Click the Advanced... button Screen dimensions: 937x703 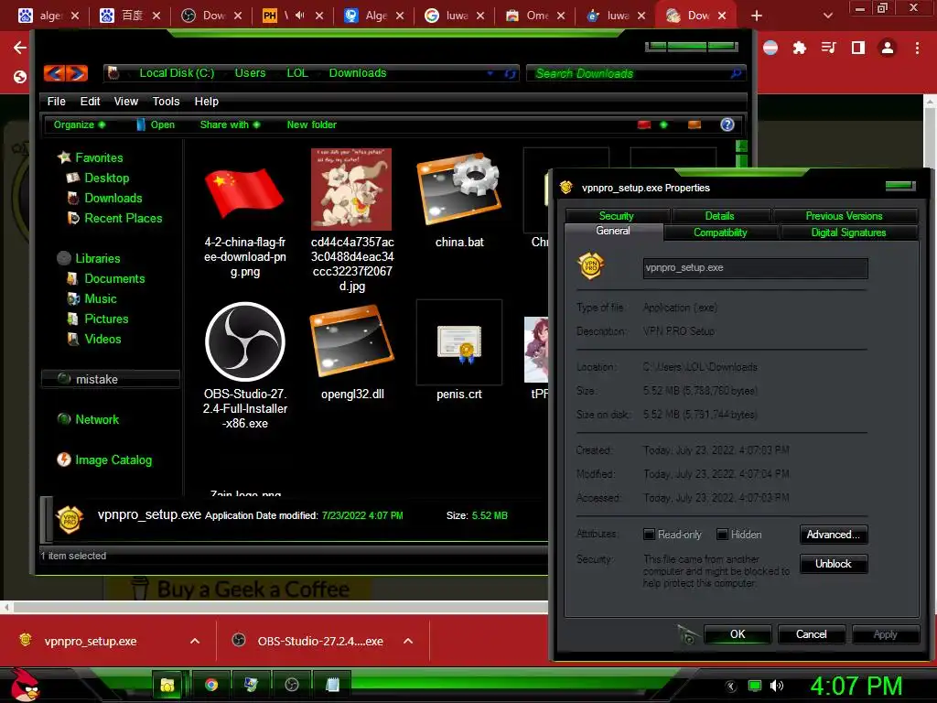(833, 535)
